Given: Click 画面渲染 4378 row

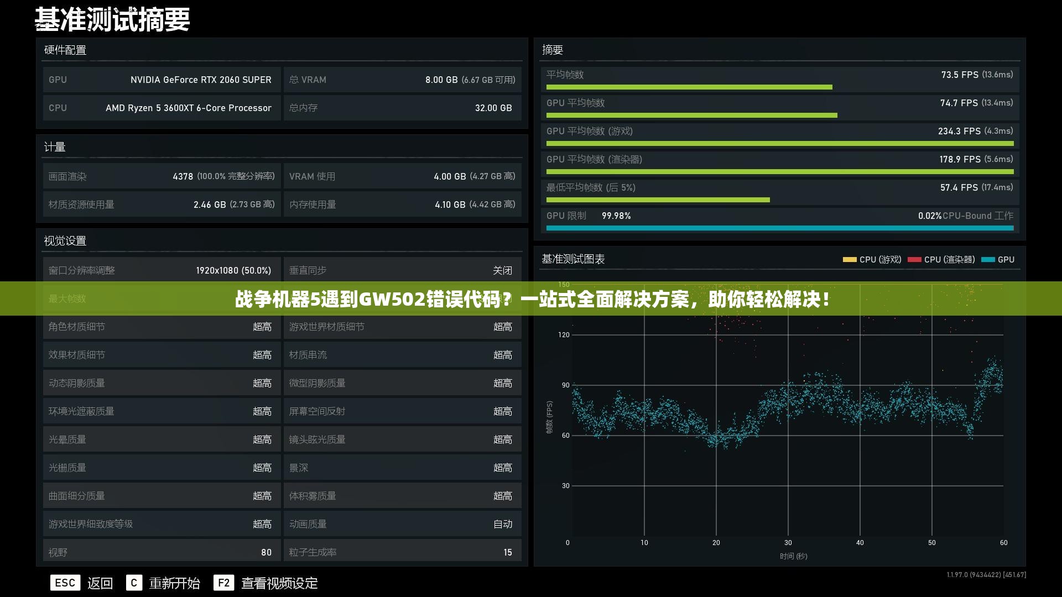Looking at the screenshot, I should 162,176.
